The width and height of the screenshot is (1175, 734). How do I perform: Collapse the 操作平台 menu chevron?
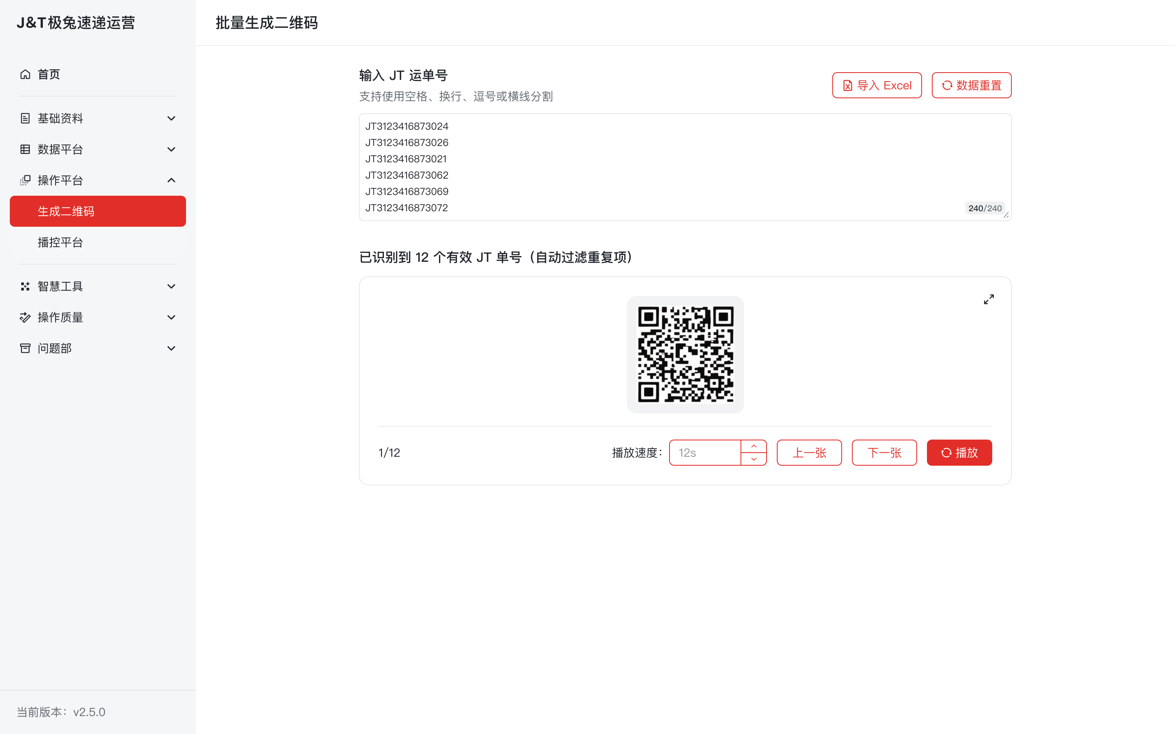click(171, 181)
